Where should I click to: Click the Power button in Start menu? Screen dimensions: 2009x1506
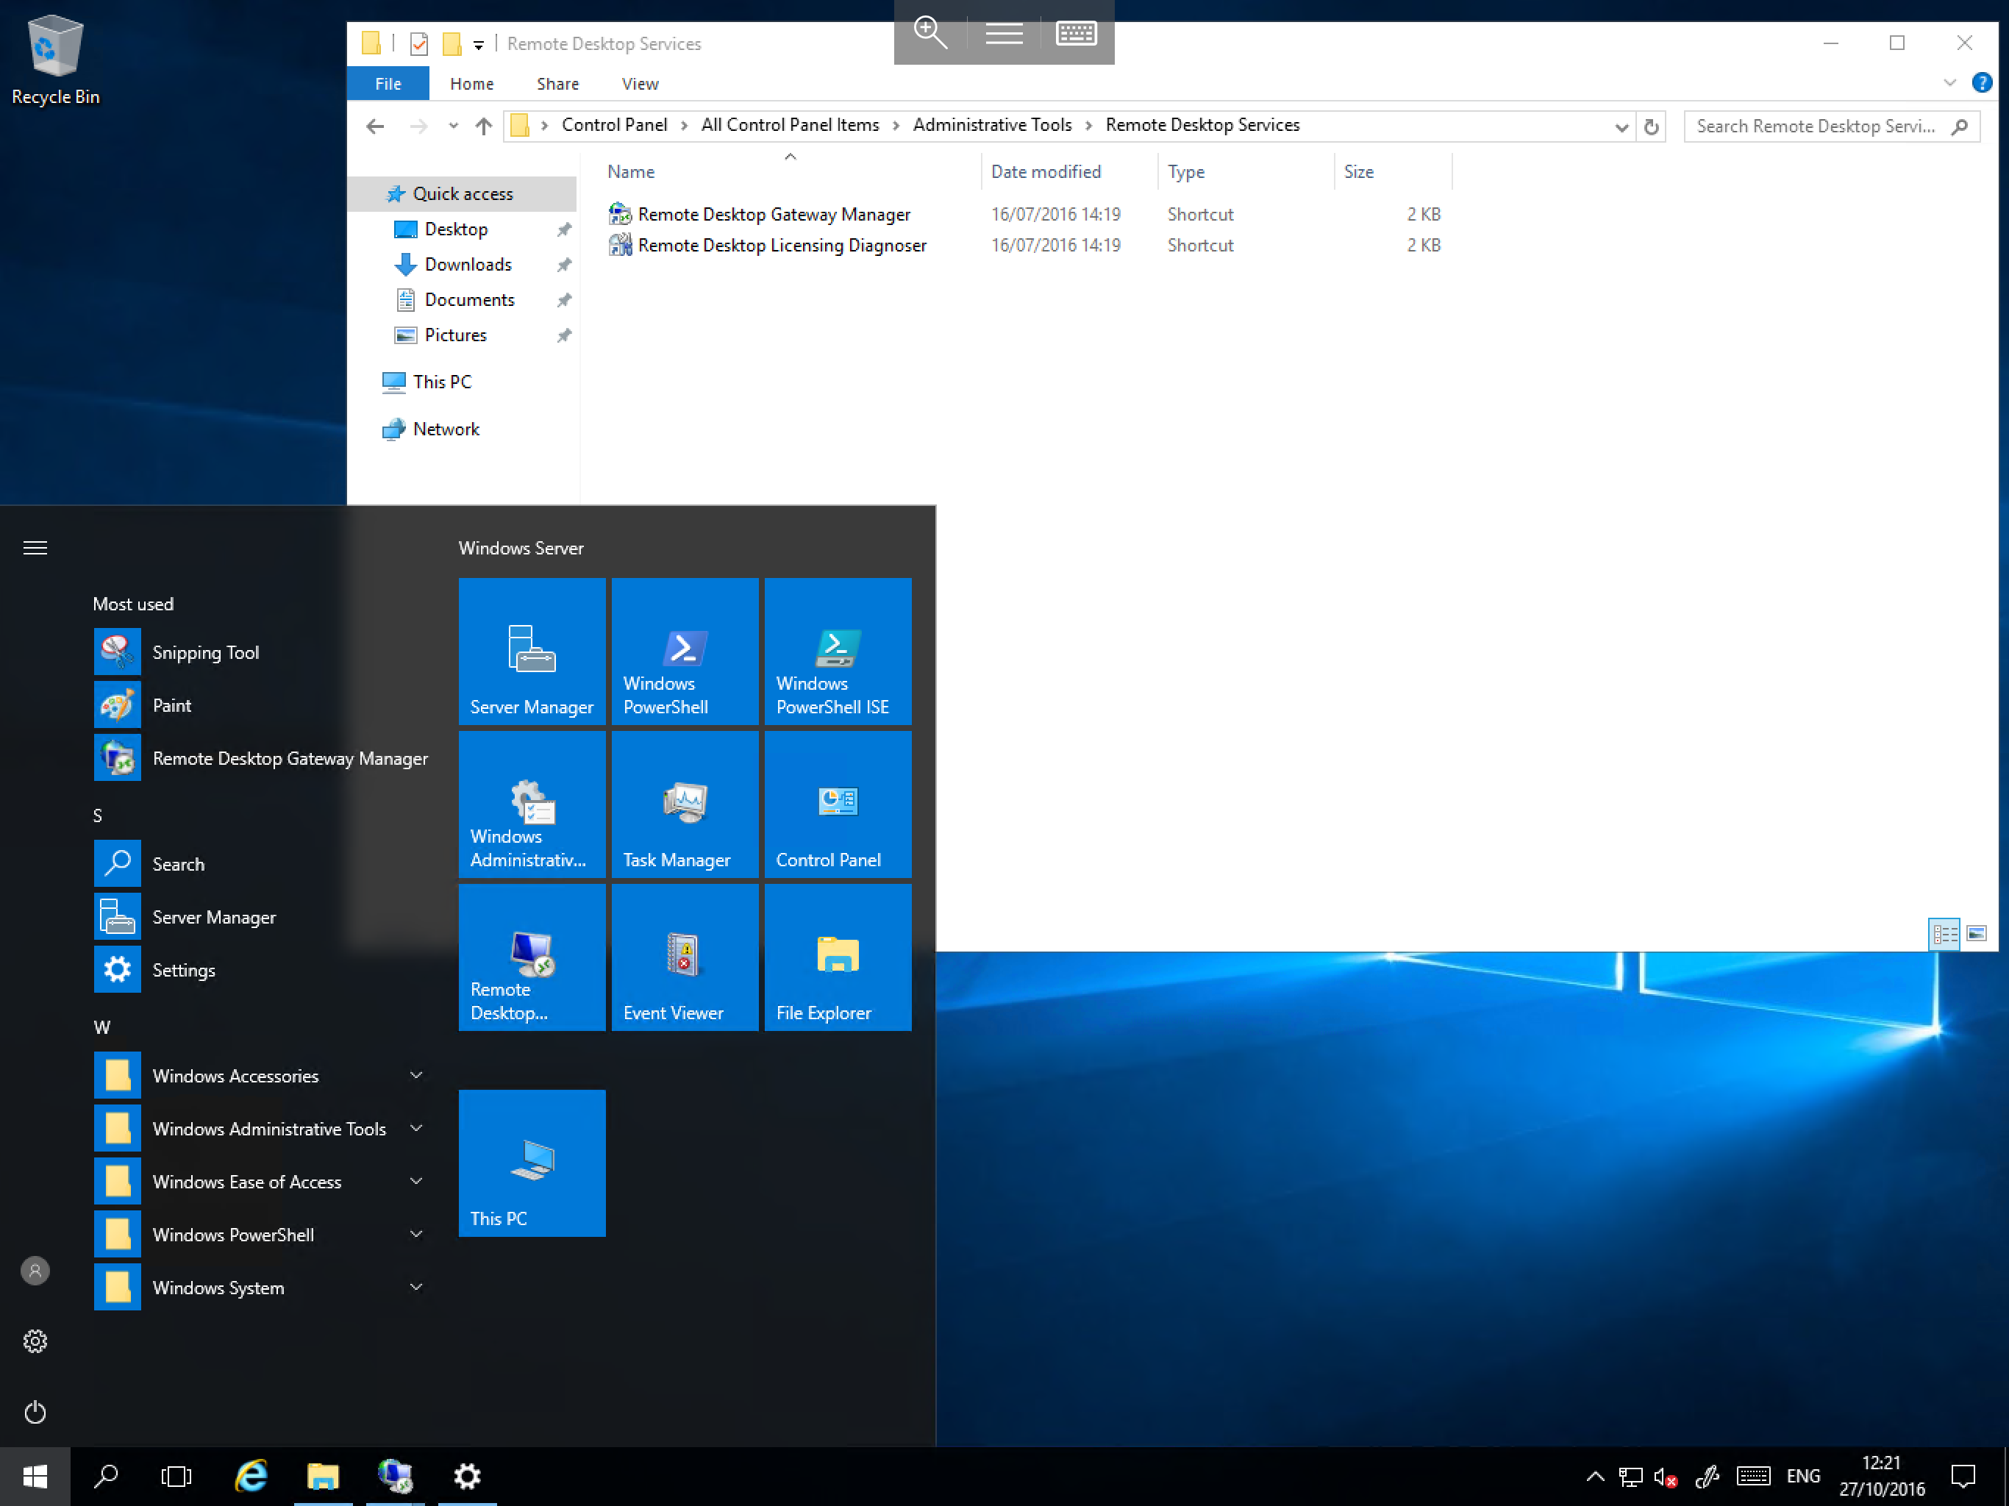coord(35,1412)
